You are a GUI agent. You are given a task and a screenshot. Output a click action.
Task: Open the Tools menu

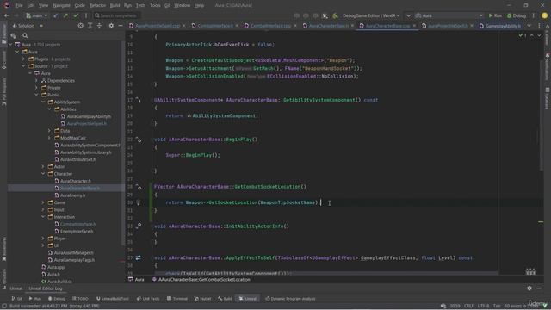pos(155,6)
